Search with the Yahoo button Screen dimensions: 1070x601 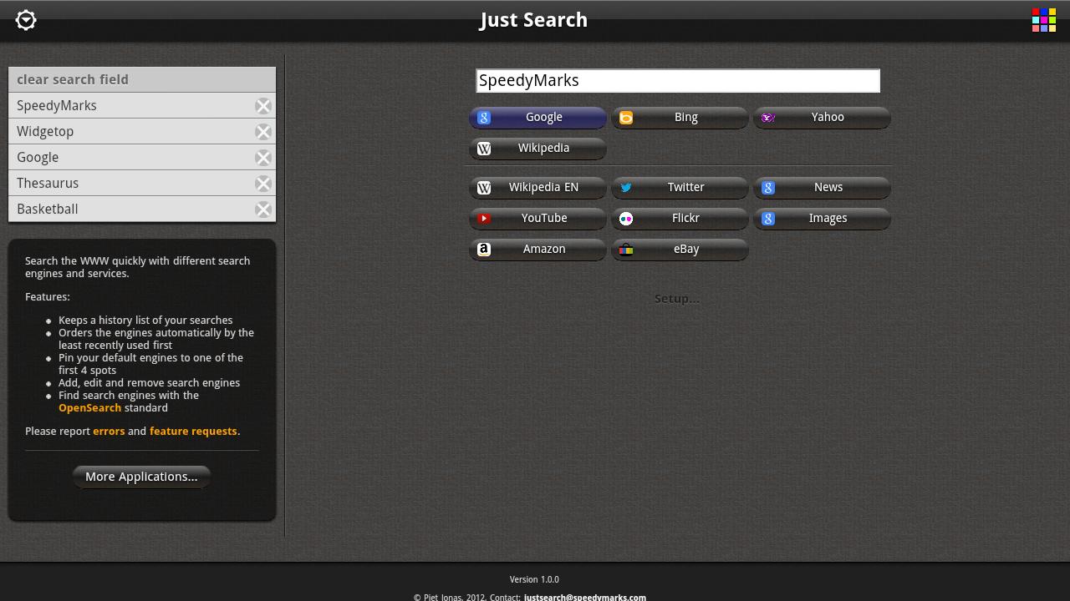click(822, 118)
